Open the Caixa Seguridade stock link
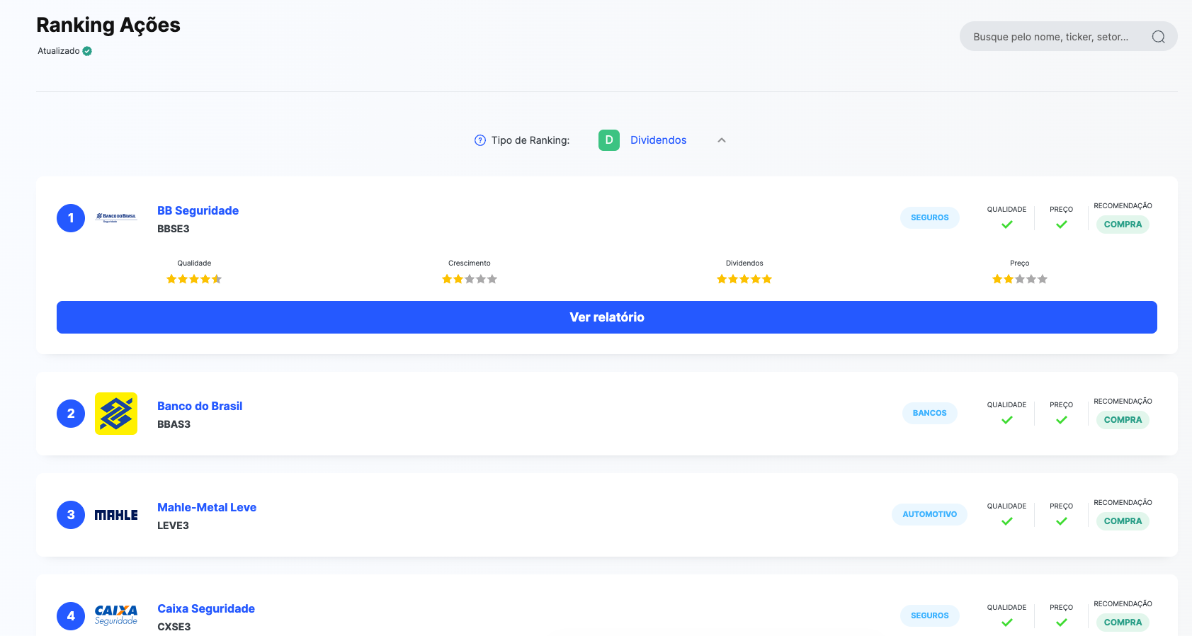 pos(206,608)
